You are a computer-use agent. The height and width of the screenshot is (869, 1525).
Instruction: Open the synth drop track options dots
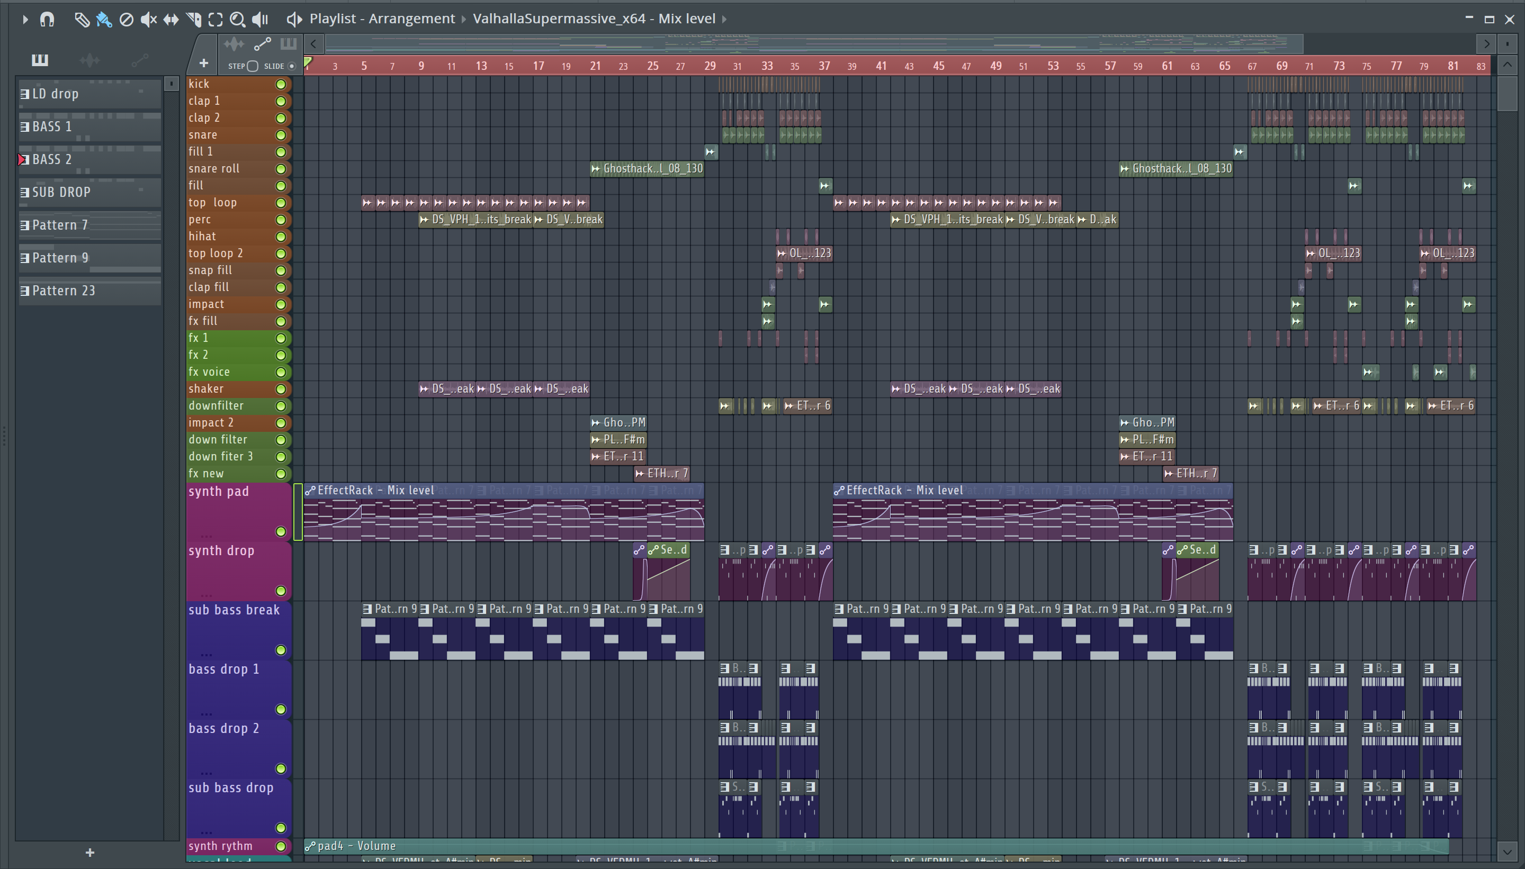pyautogui.click(x=206, y=594)
